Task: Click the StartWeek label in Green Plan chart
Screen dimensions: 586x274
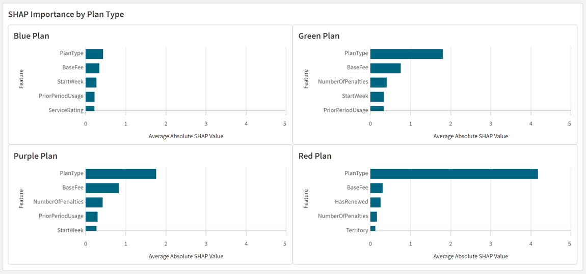Action: point(355,96)
